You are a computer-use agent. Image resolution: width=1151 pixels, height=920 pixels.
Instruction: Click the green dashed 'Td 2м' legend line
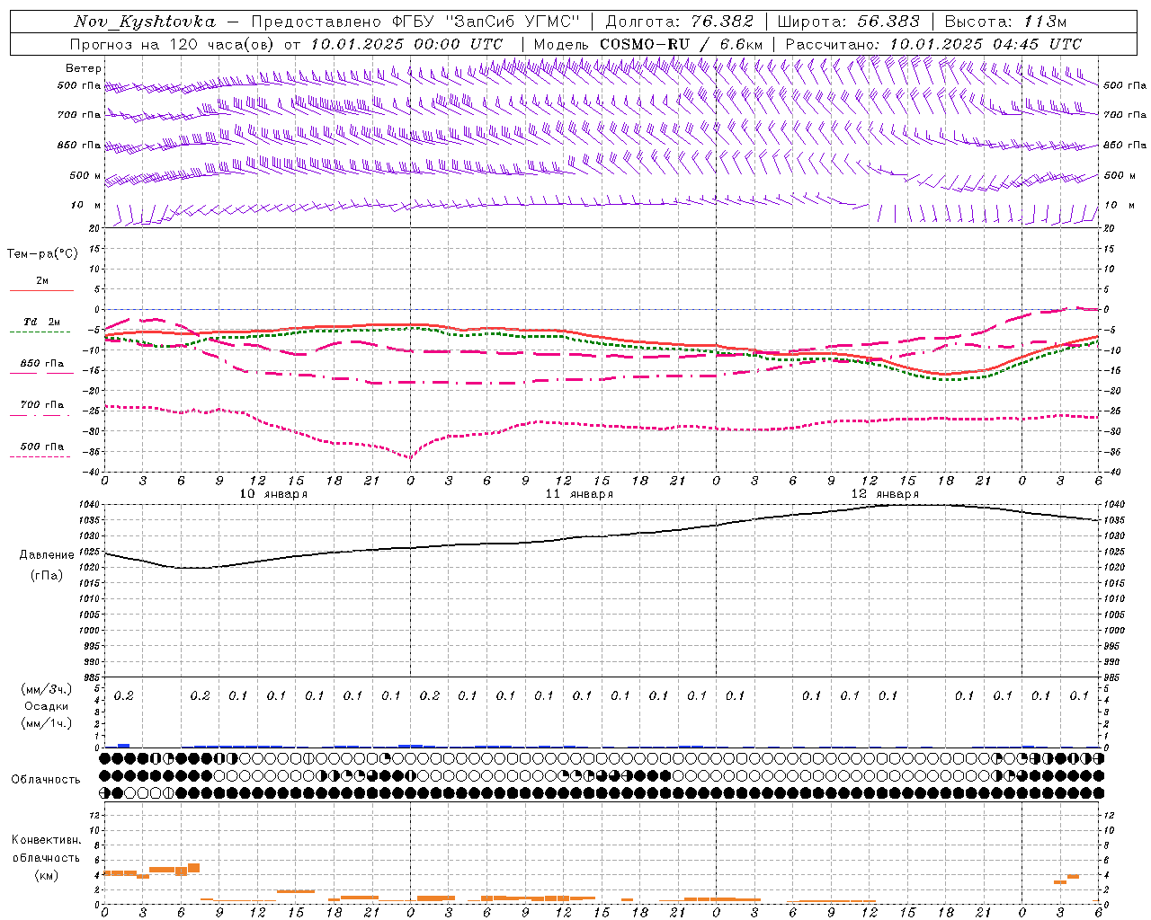tap(41, 332)
